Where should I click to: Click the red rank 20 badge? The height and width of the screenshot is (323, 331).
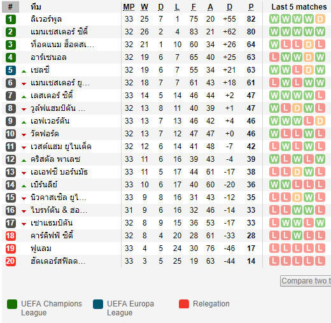coord(10,261)
